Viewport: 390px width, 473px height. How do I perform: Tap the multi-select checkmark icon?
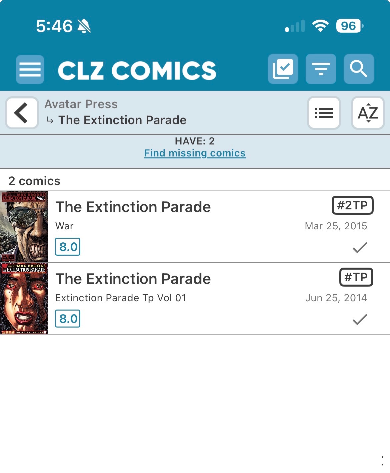(x=283, y=69)
